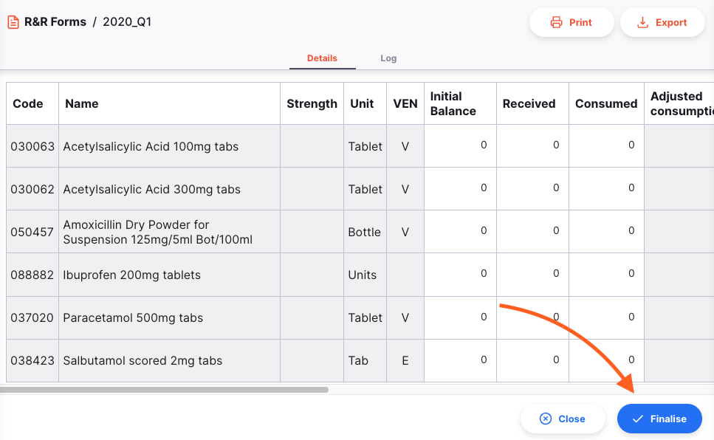Image resolution: width=714 pixels, height=440 pixels.
Task: Click the Code column header
Action: click(x=28, y=104)
